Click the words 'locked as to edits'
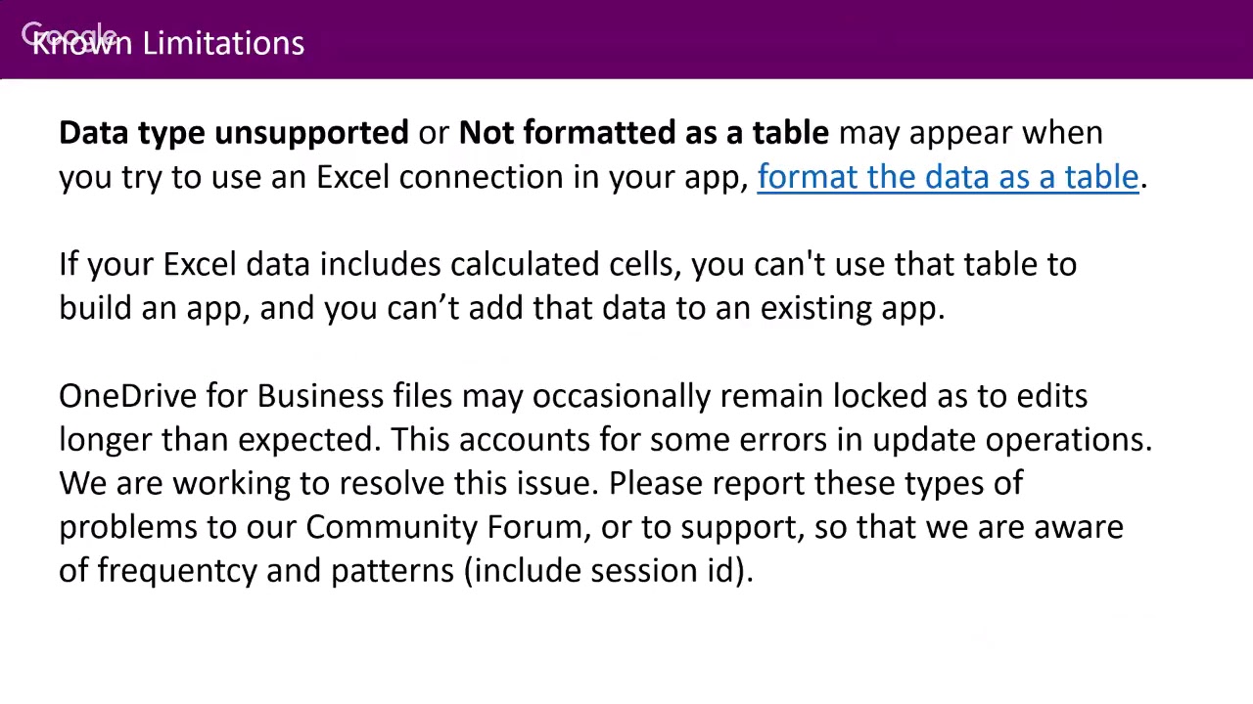Image resolution: width=1253 pixels, height=704 pixels. click(x=959, y=396)
